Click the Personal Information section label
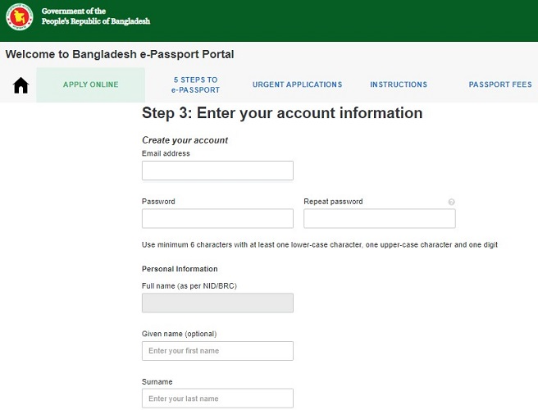The height and width of the screenshot is (410, 538). (x=180, y=269)
